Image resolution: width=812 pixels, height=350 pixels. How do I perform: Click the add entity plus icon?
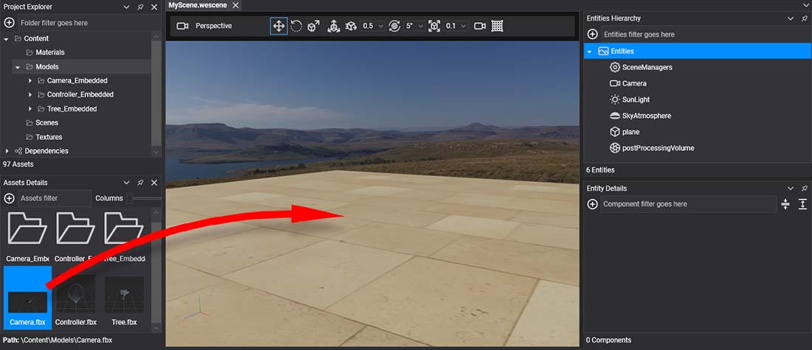(x=592, y=34)
